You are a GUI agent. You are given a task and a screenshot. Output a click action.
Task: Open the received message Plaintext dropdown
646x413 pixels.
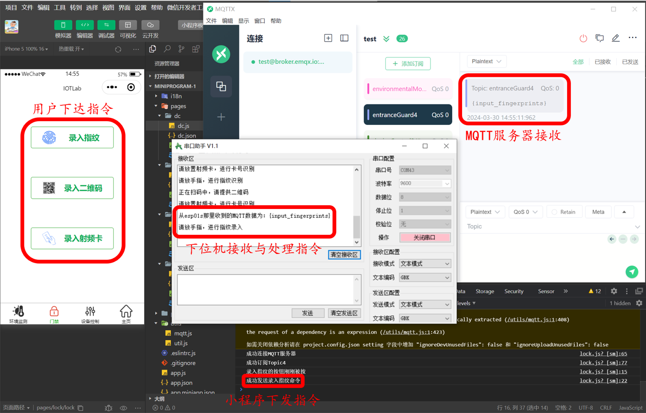pyautogui.click(x=486, y=62)
